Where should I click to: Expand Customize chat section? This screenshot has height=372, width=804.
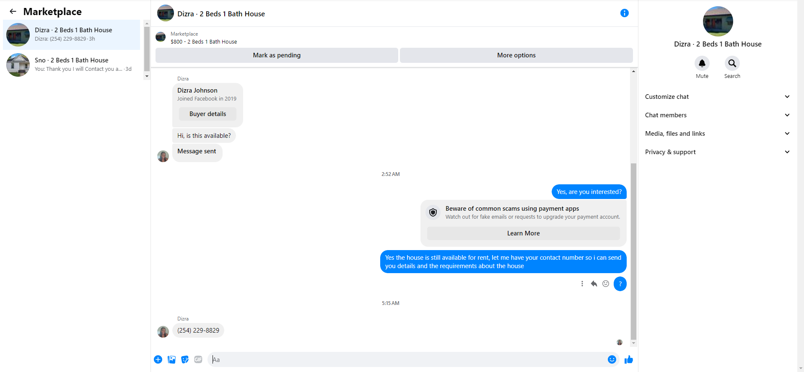pos(718,97)
